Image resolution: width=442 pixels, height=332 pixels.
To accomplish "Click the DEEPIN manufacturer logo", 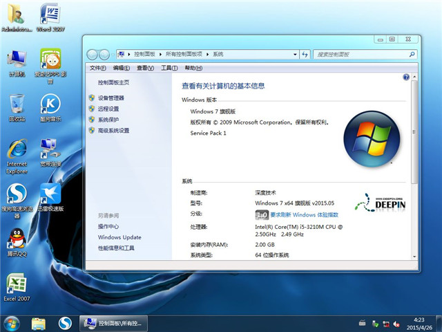I will [x=380, y=203].
